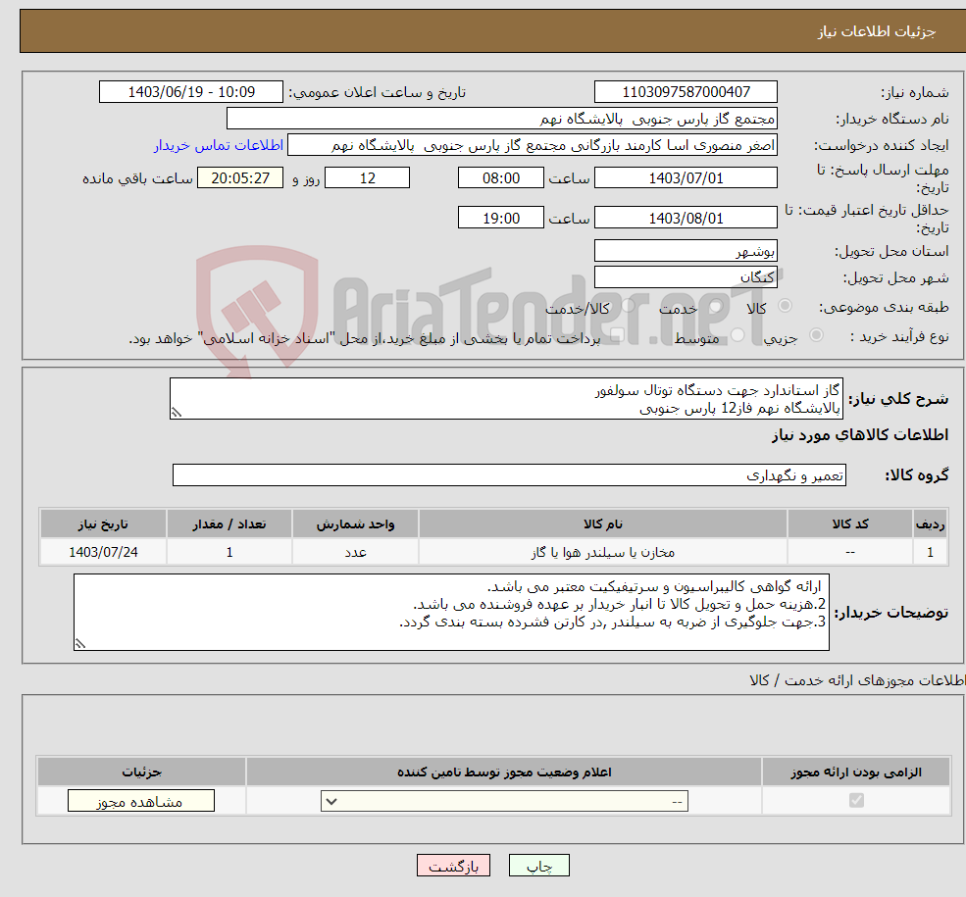The image size is (966, 897).
Task: Click the resize handle of description box
Action: (x=177, y=413)
